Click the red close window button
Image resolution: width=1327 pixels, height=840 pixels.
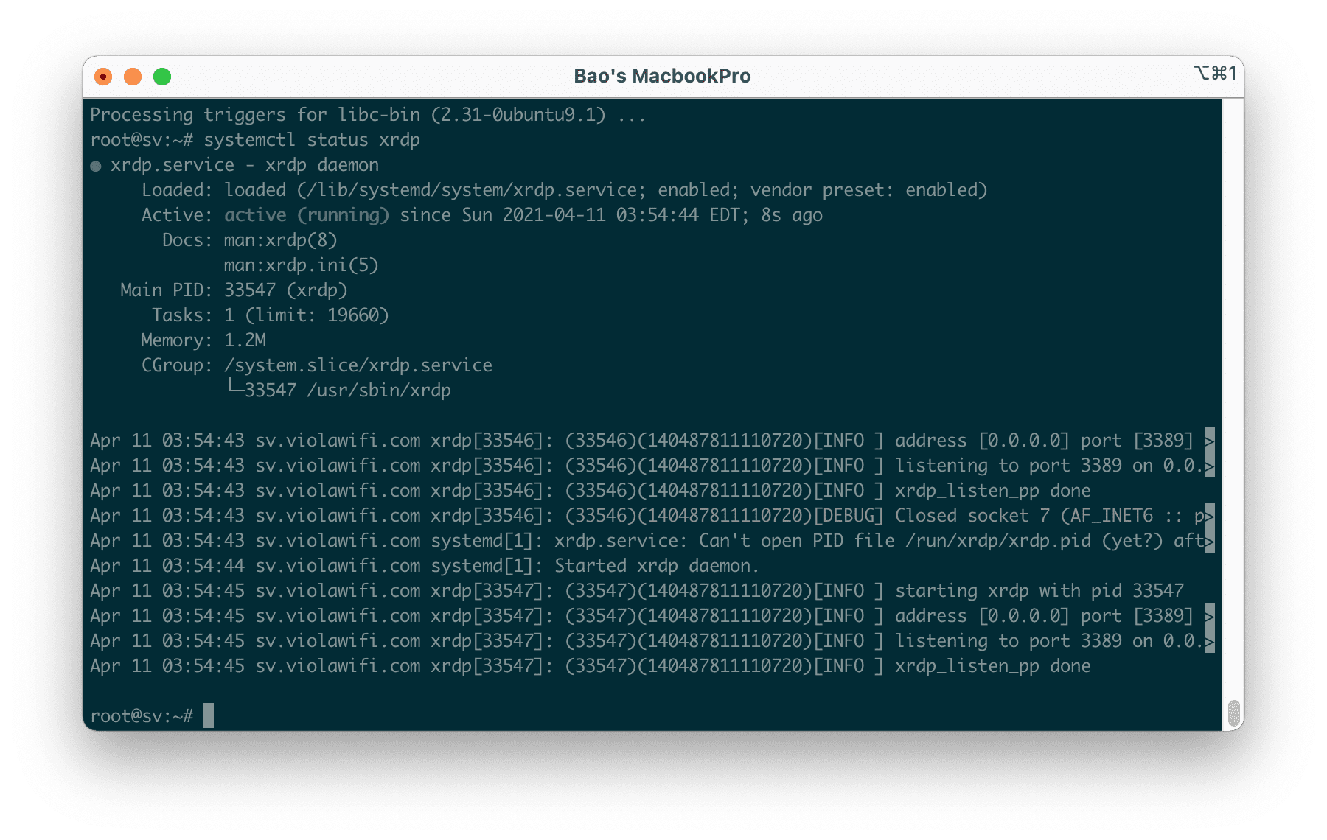click(x=103, y=77)
